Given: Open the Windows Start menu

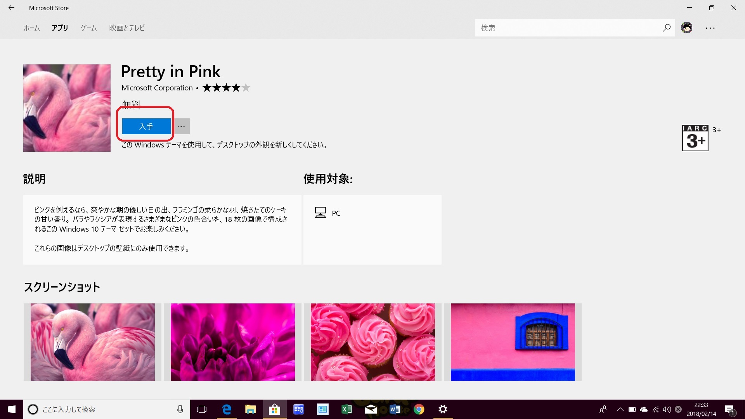Looking at the screenshot, I should point(11,409).
